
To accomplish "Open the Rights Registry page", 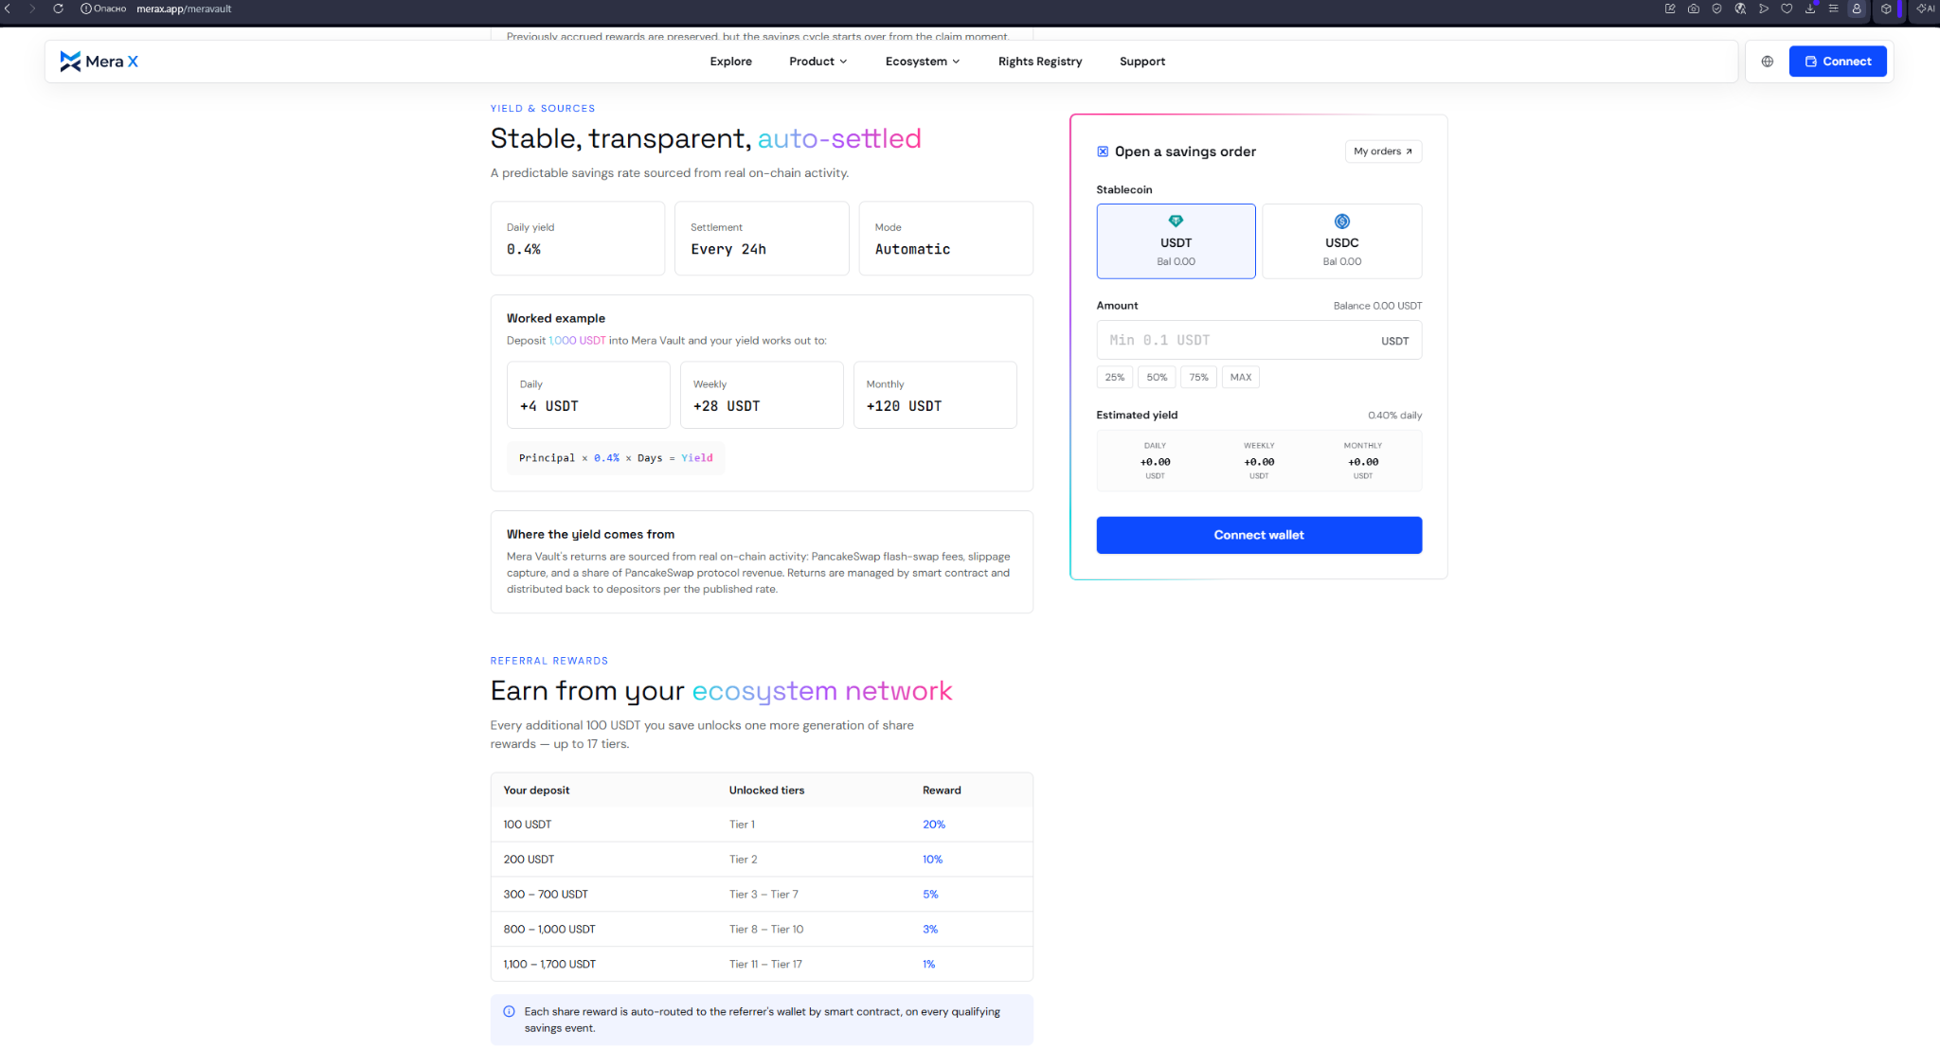I will (x=1040, y=62).
